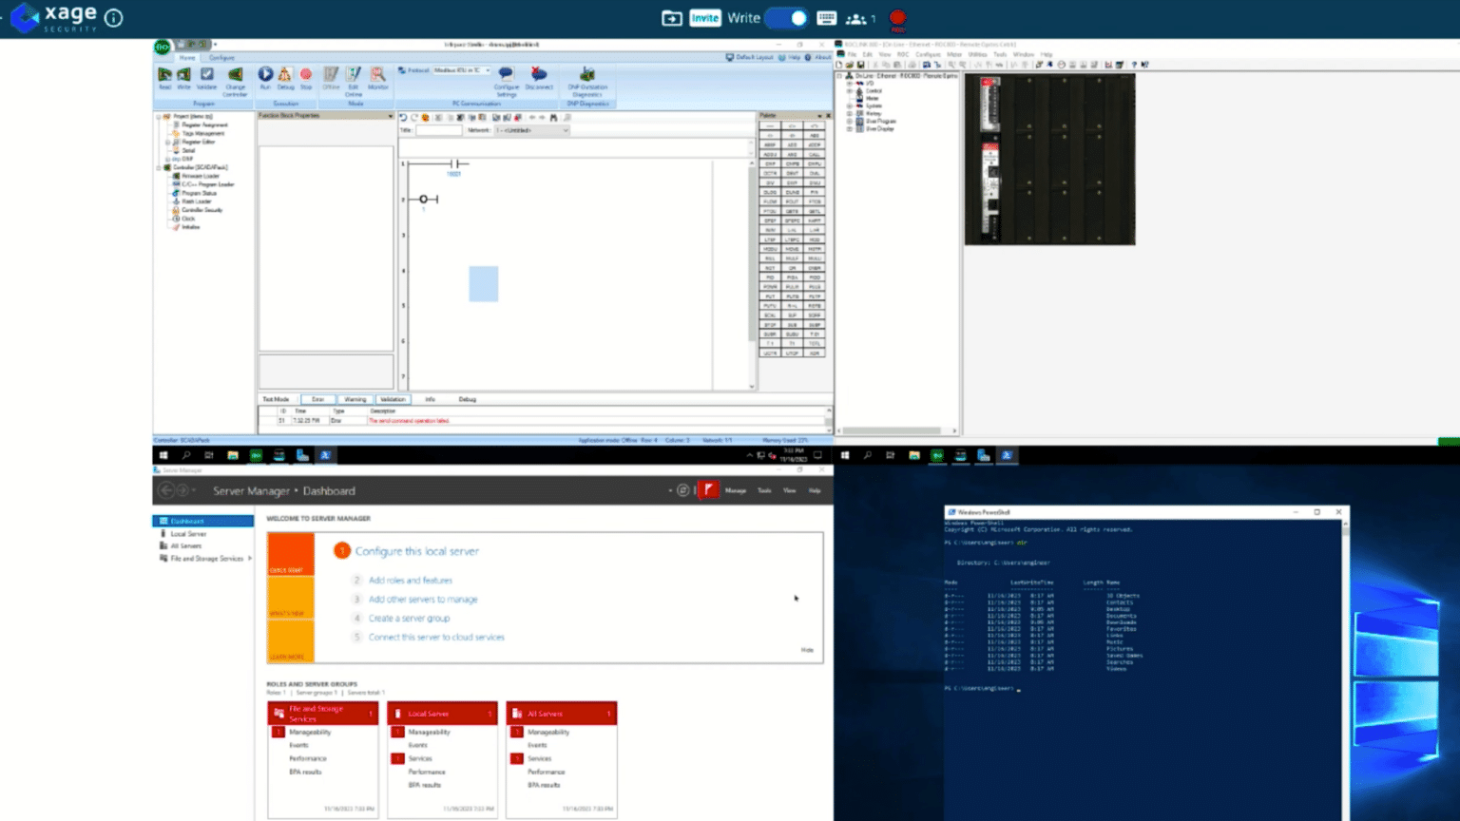Switch to the Configure ribbon tab
This screenshot has width=1460, height=821.
[221, 57]
